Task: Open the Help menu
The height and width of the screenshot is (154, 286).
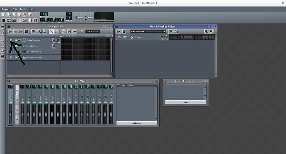Action: [31, 9]
